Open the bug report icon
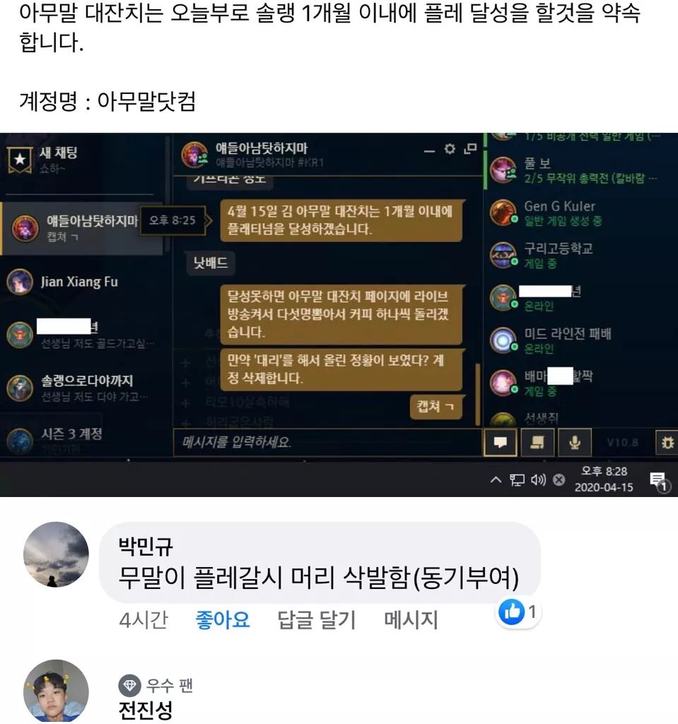The width and height of the screenshot is (678, 724). pyautogui.click(x=667, y=443)
